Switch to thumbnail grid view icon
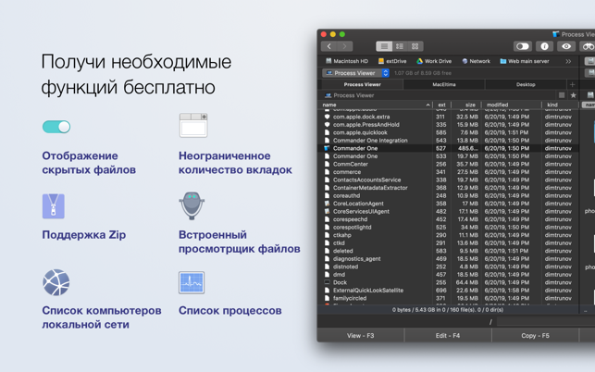Screen dimensions: 595x372 tap(415, 46)
